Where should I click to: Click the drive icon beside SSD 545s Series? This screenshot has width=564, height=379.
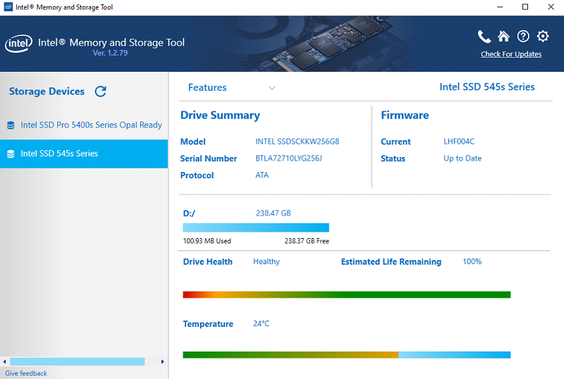pyautogui.click(x=11, y=154)
